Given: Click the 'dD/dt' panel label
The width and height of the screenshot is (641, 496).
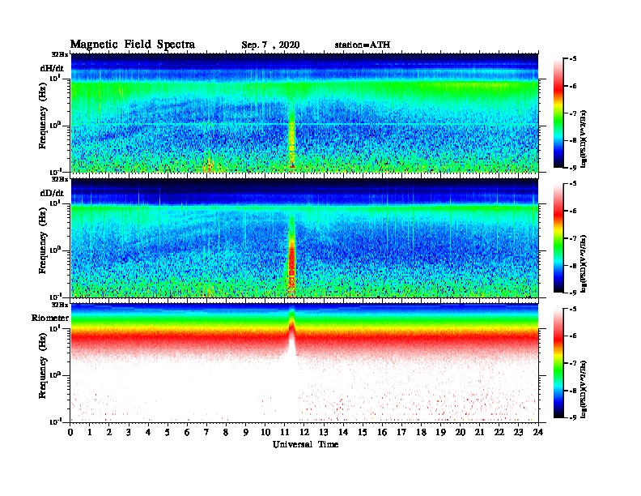Looking at the screenshot, I should click(x=53, y=193).
